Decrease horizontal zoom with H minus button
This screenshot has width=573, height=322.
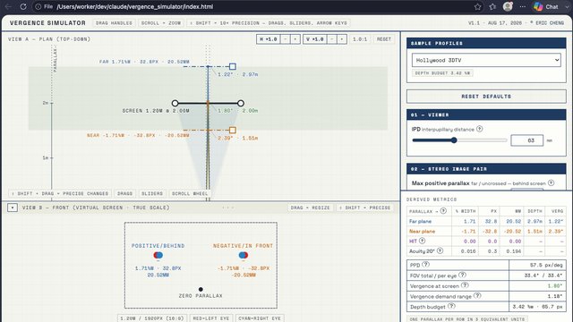[286, 39]
